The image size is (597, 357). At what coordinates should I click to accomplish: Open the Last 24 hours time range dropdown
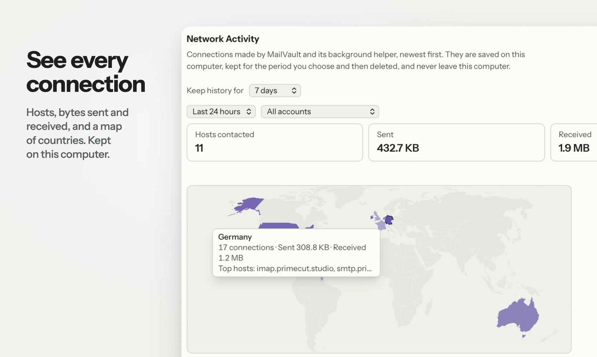pyautogui.click(x=221, y=112)
